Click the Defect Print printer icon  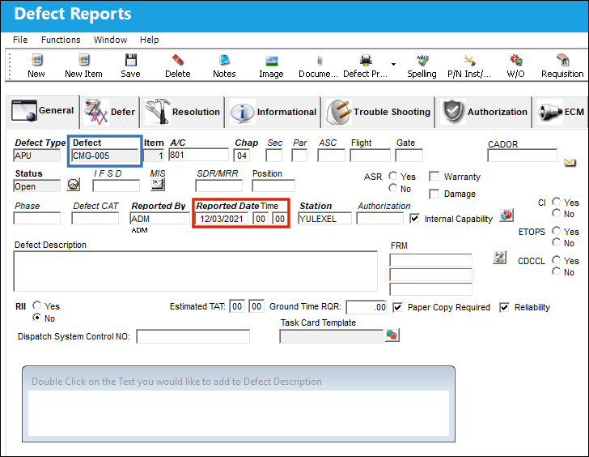[x=366, y=60]
